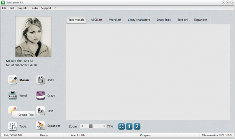Close the Textaizer window
This screenshot has height=139, width=235.
tap(232, 2)
